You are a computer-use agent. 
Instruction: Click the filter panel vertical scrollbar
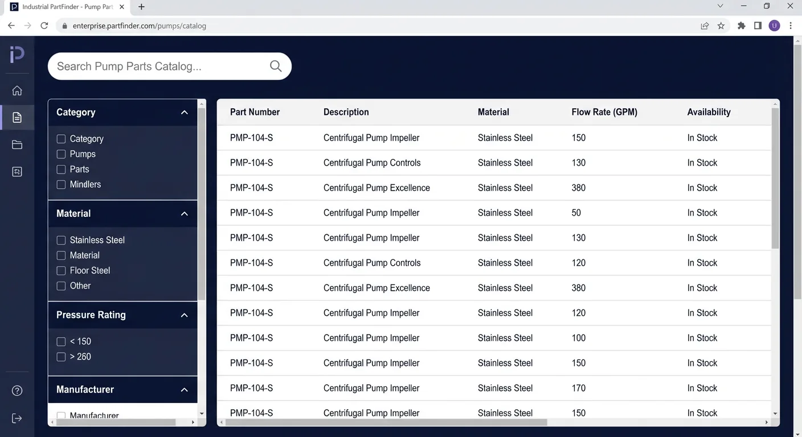pos(201,204)
